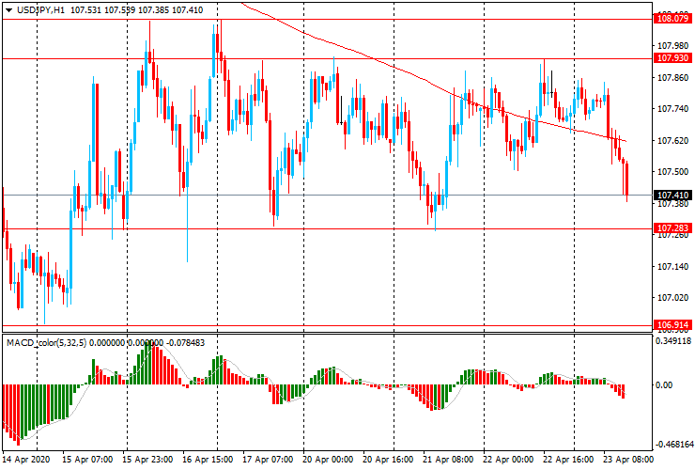Open the chart menu triangle beside USDJPY,H1
Viewport: 695px width, 470px height.
(x=8, y=10)
